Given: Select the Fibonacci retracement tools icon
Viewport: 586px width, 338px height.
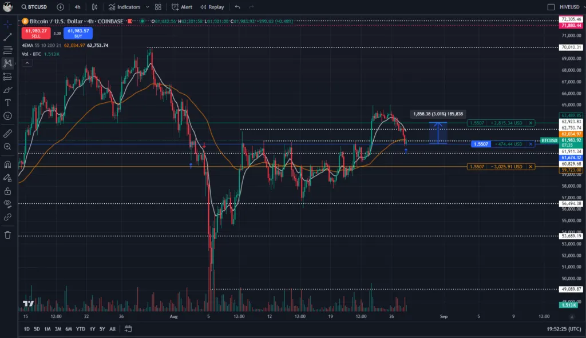Looking at the screenshot, I should tap(7, 50).
